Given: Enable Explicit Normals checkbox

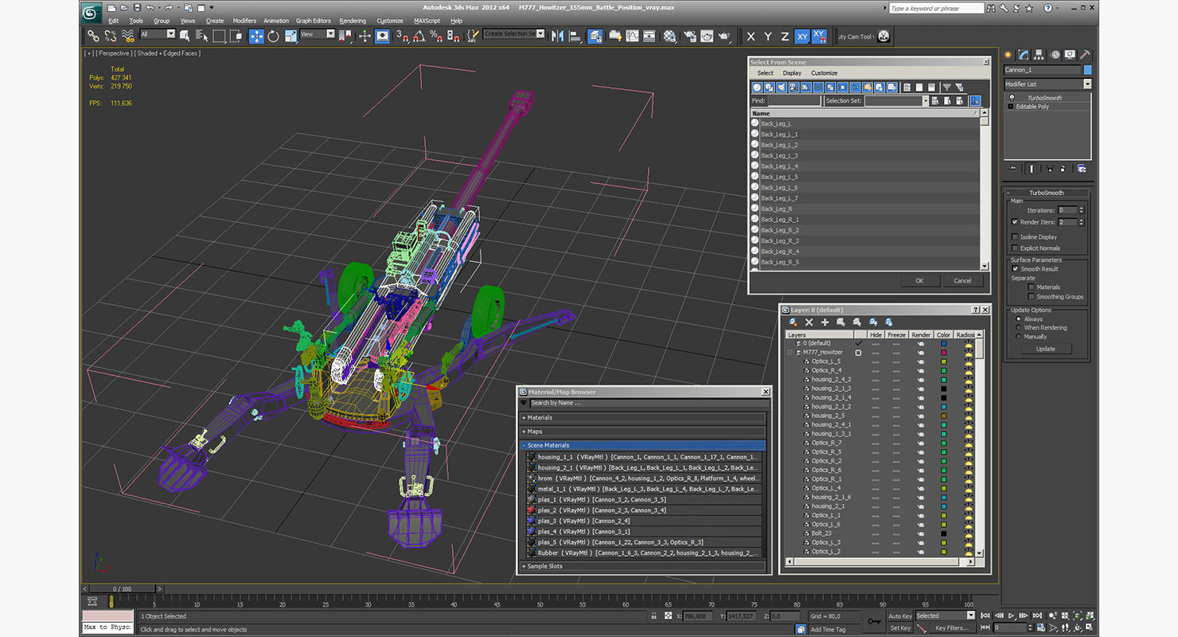Looking at the screenshot, I should click(x=1015, y=248).
